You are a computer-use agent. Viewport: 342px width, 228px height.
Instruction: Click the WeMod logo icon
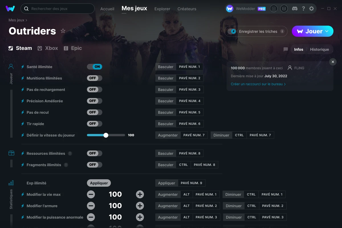(10, 9)
